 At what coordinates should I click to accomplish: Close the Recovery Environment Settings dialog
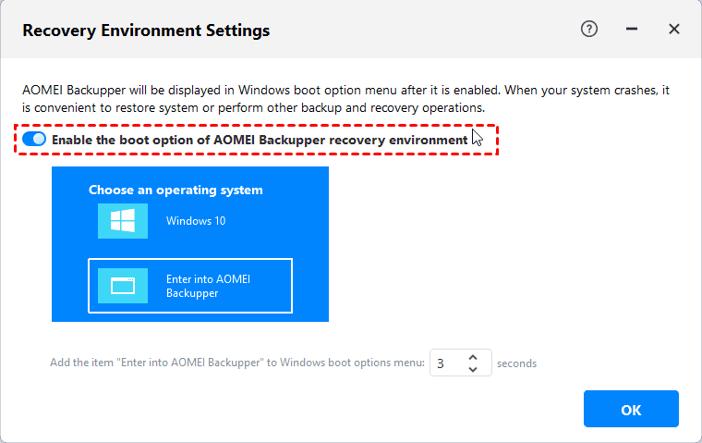(x=674, y=30)
